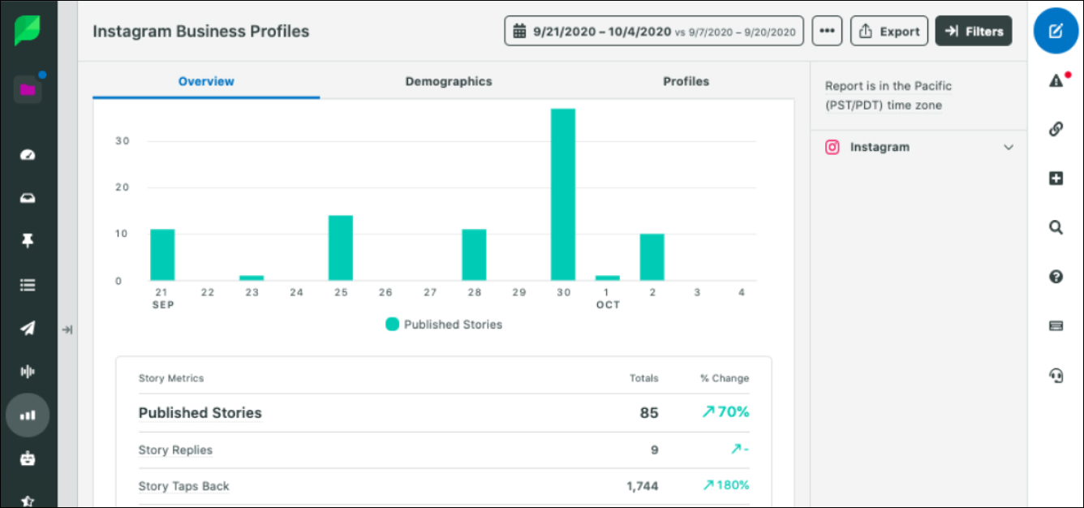Click the Published Stories teal legend swatch
The image size is (1084, 508).
click(x=393, y=325)
